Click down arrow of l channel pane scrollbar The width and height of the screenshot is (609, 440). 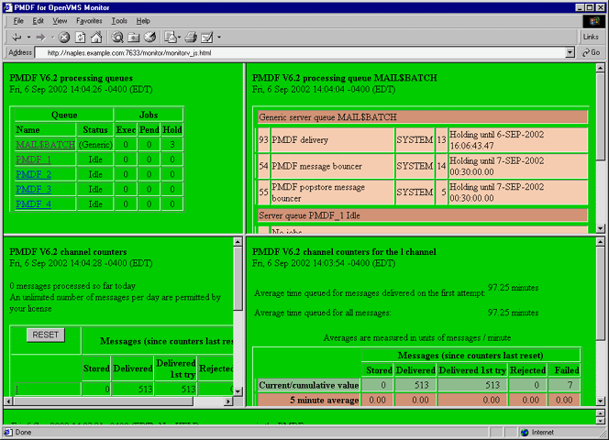(600, 401)
